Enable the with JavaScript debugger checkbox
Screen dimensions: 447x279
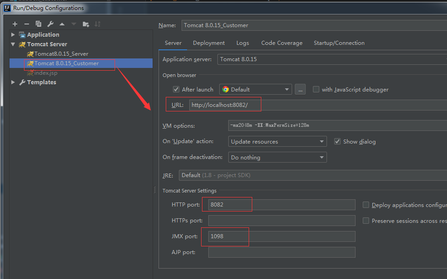316,90
